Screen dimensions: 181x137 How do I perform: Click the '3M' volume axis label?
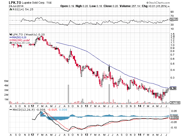coord(6,90)
